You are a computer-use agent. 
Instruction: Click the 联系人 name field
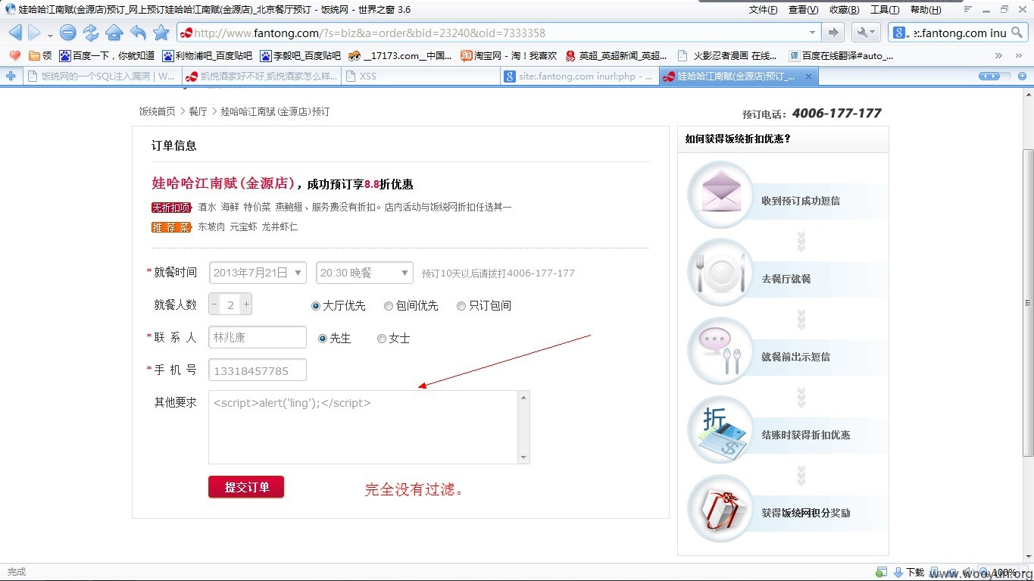[x=258, y=337]
